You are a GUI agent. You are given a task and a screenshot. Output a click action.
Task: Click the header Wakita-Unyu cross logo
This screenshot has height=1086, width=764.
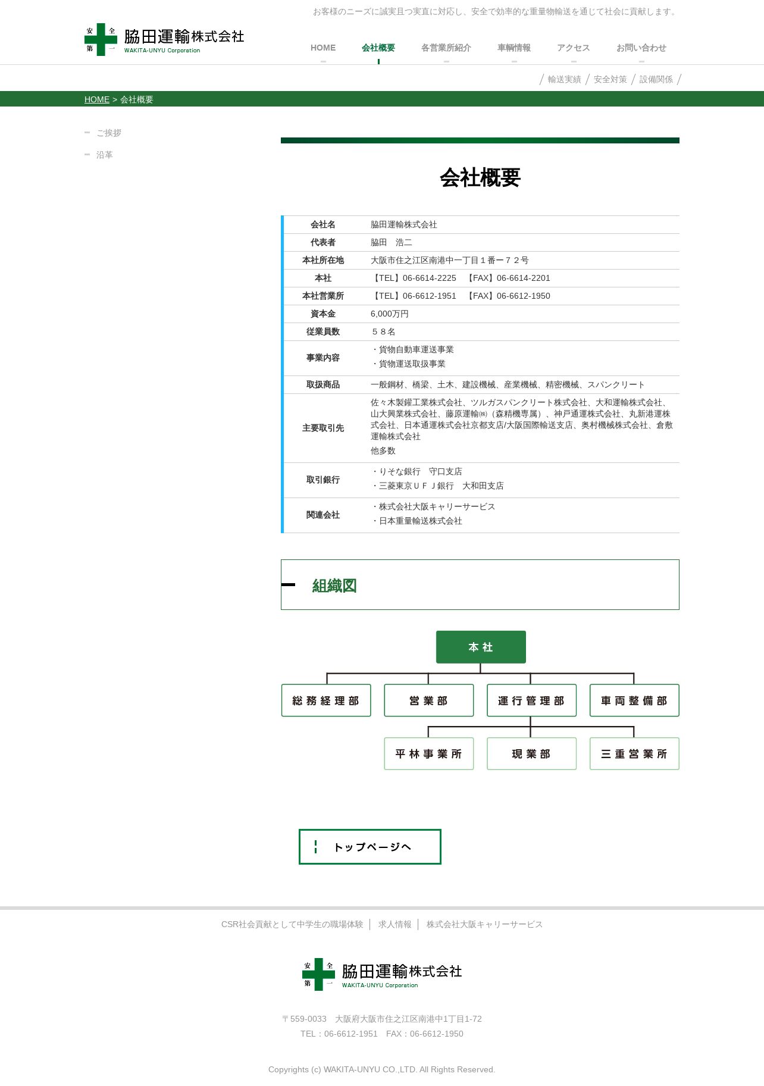coord(164,39)
